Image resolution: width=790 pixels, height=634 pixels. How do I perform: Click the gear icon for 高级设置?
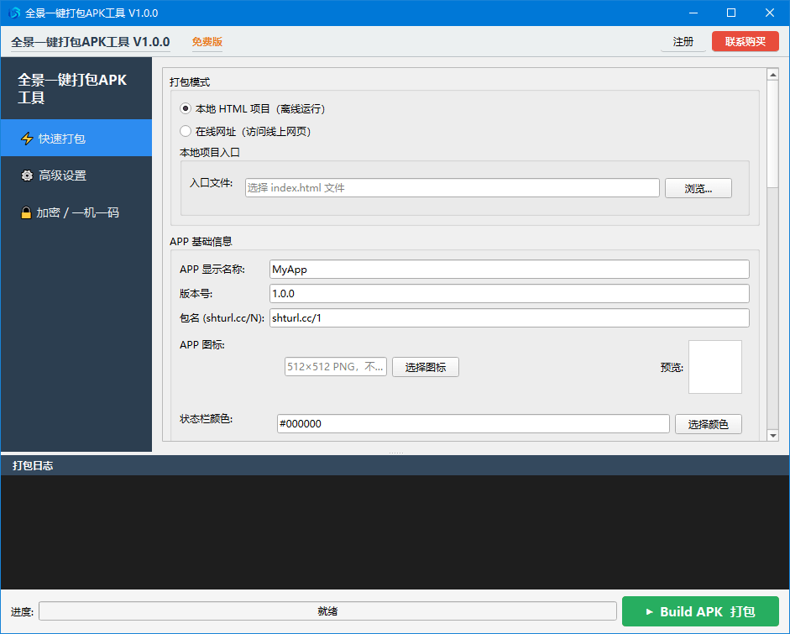pyautogui.click(x=27, y=176)
